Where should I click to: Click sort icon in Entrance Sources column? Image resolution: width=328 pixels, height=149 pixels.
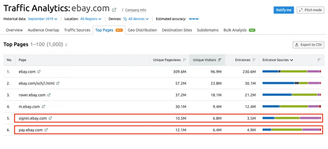319,60
